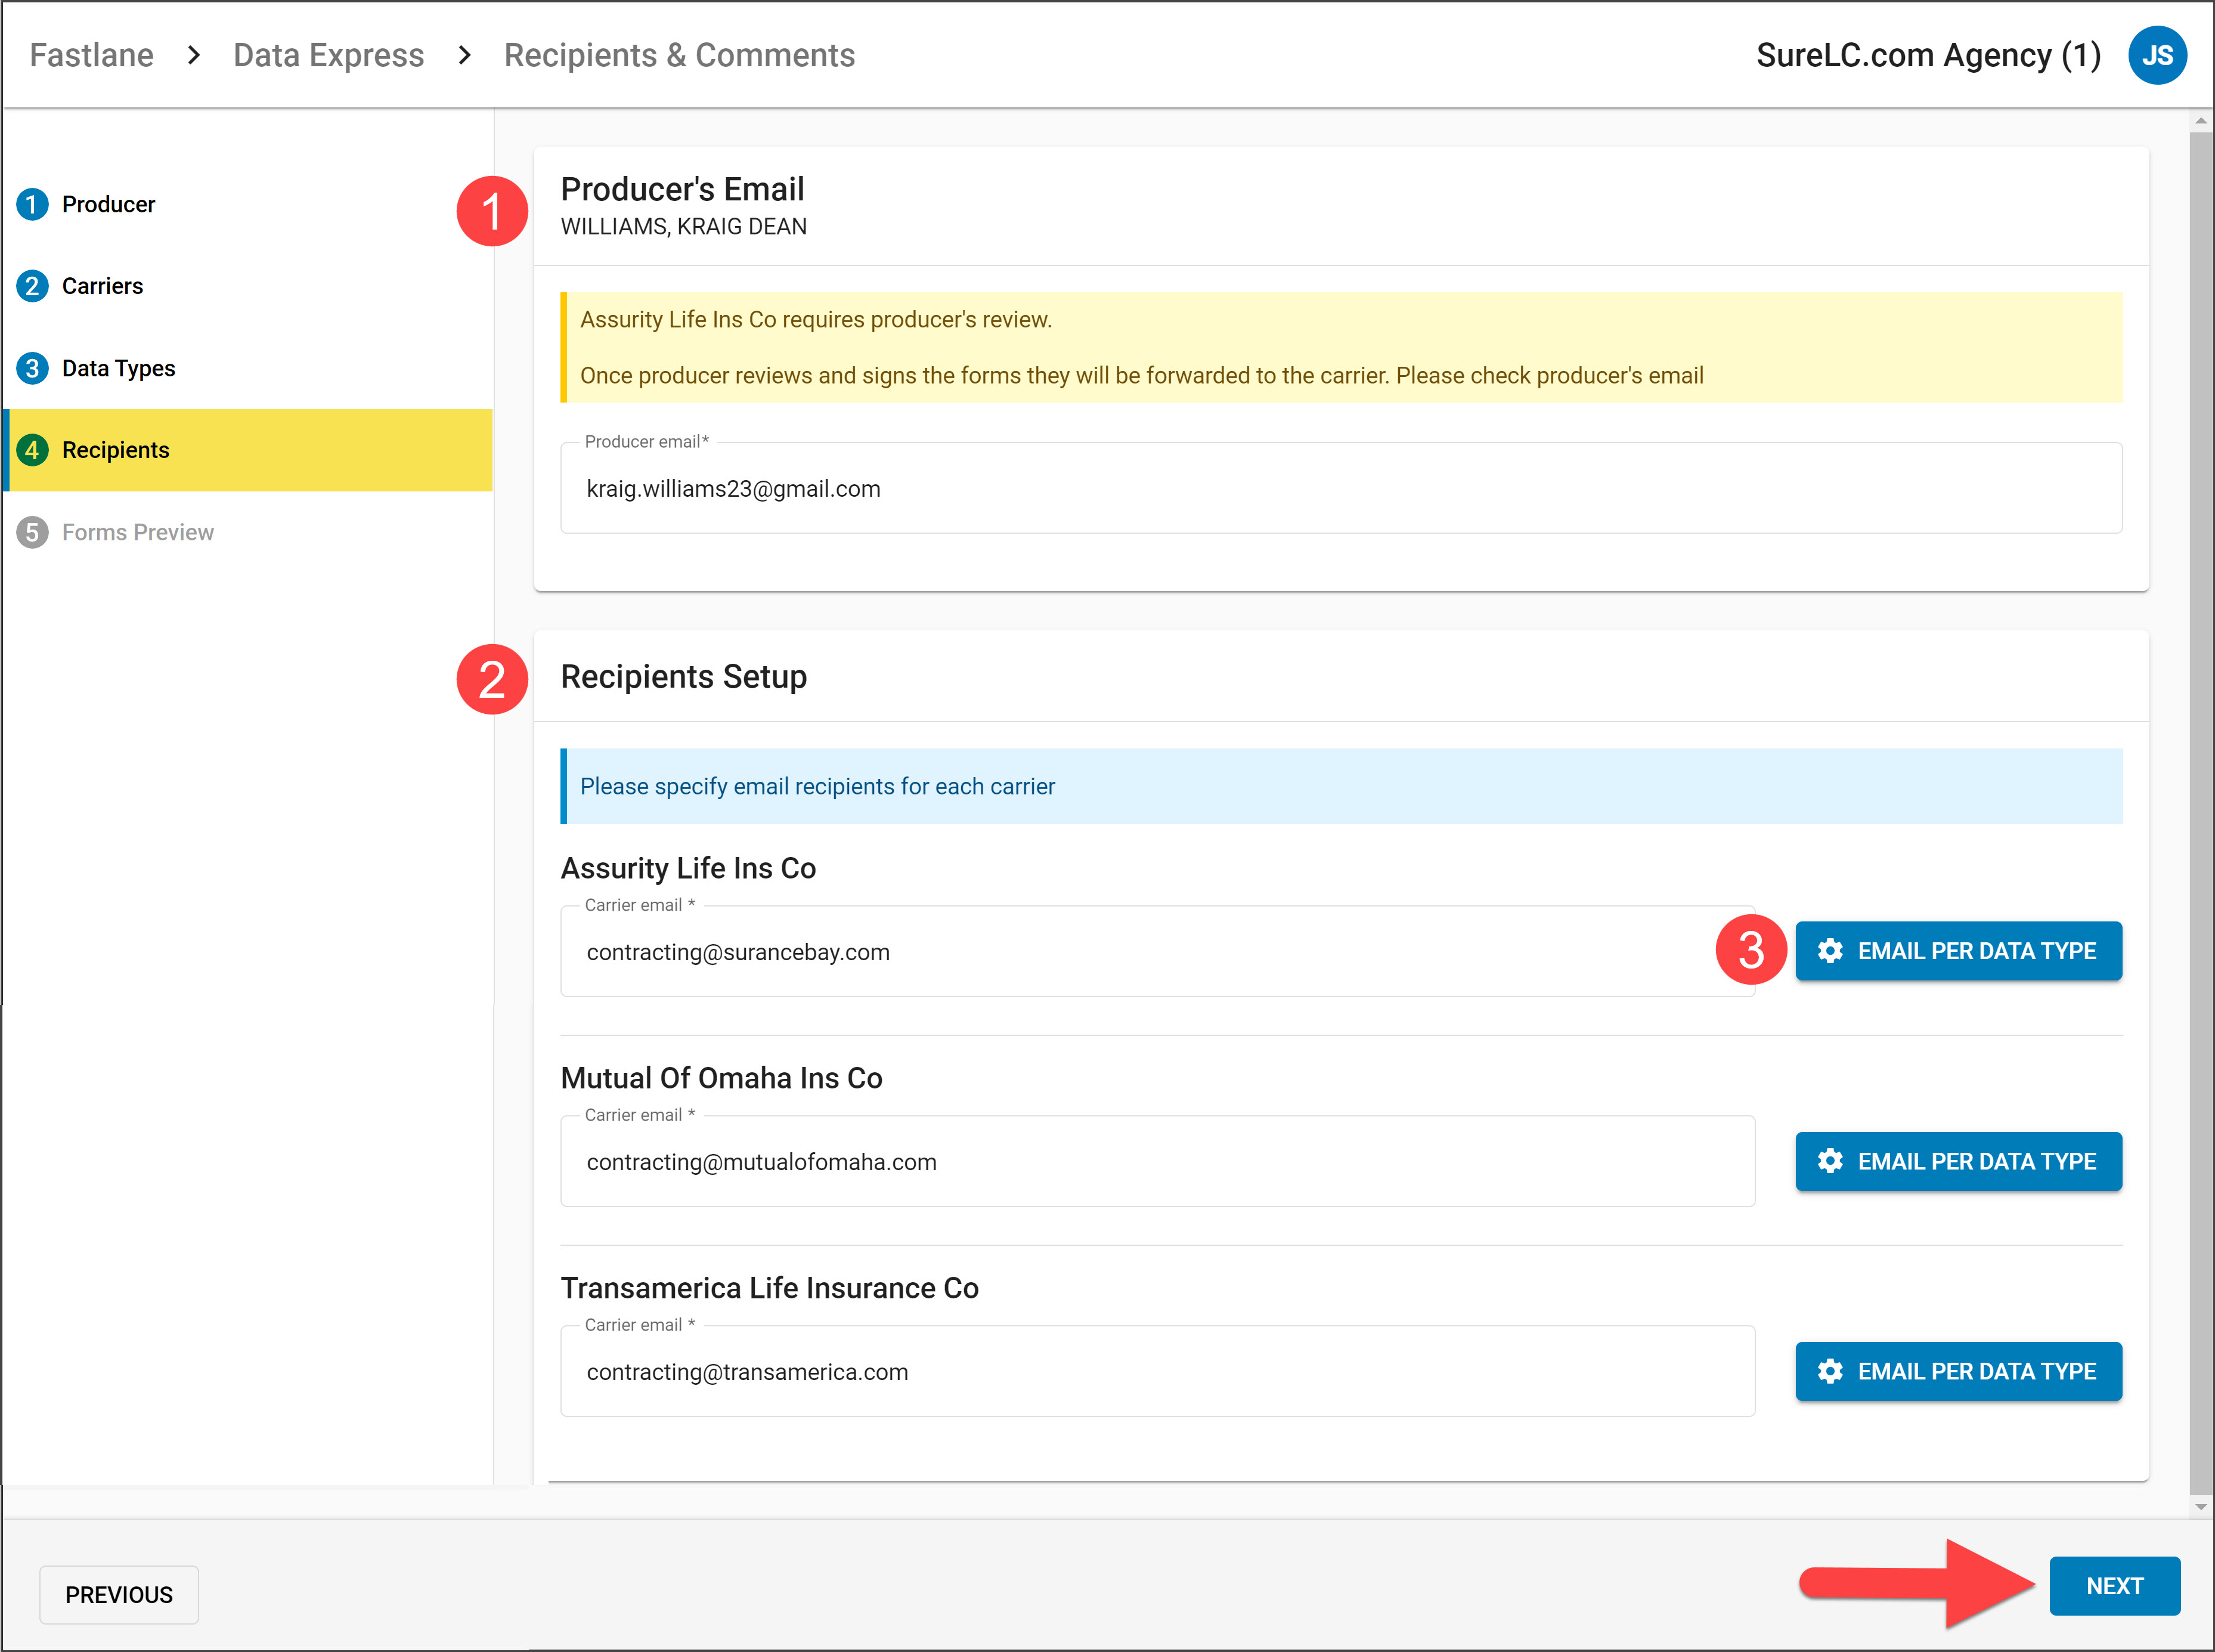Open Email Per Data Type for Transamerica
The image size is (2215, 1652).
(1958, 1371)
